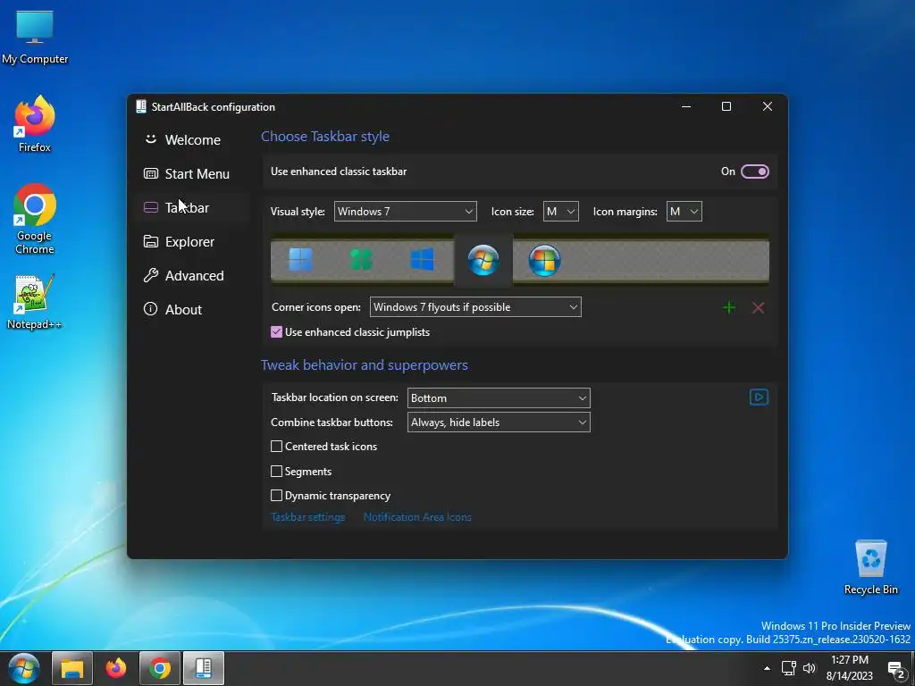This screenshot has width=915, height=686.
Task: Open the Taskbar settings link
Action: [x=307, y=517]
